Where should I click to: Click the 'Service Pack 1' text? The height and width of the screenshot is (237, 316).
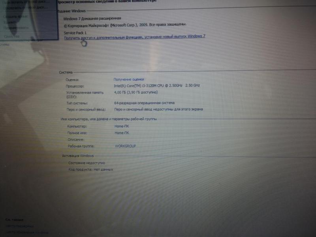point(75,32)
